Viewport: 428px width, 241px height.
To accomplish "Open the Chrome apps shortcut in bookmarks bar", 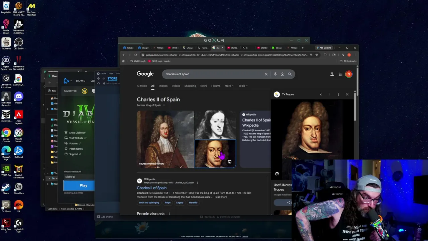I will (x=123, y=61).
